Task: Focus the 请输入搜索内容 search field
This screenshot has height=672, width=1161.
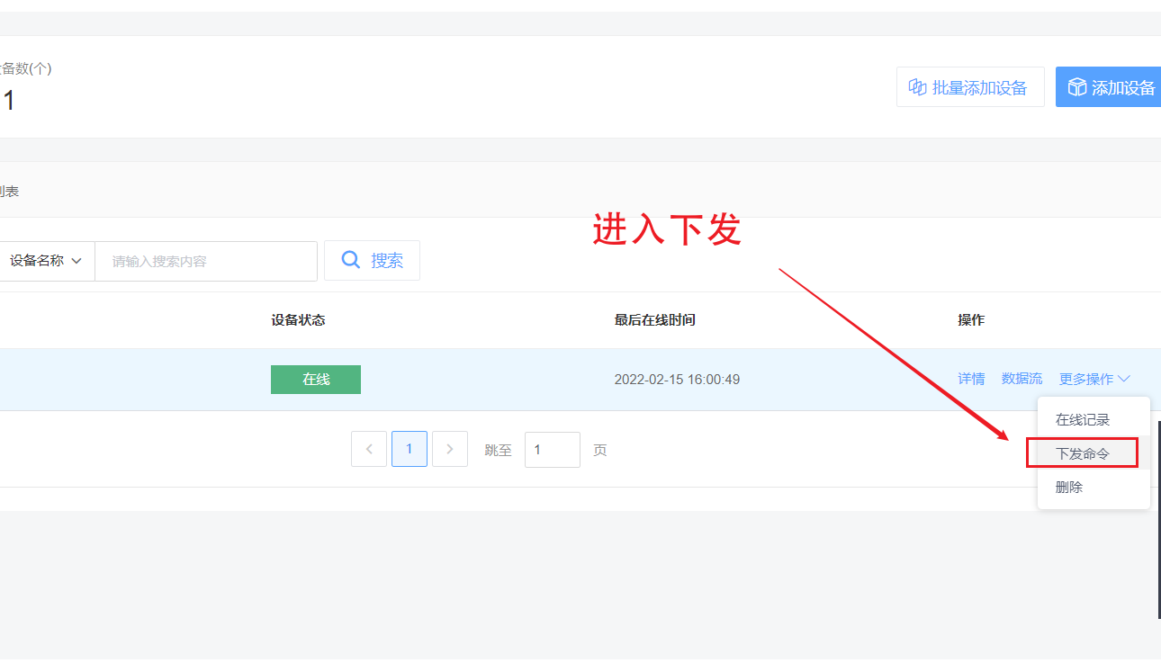Action: pos(206,261)
